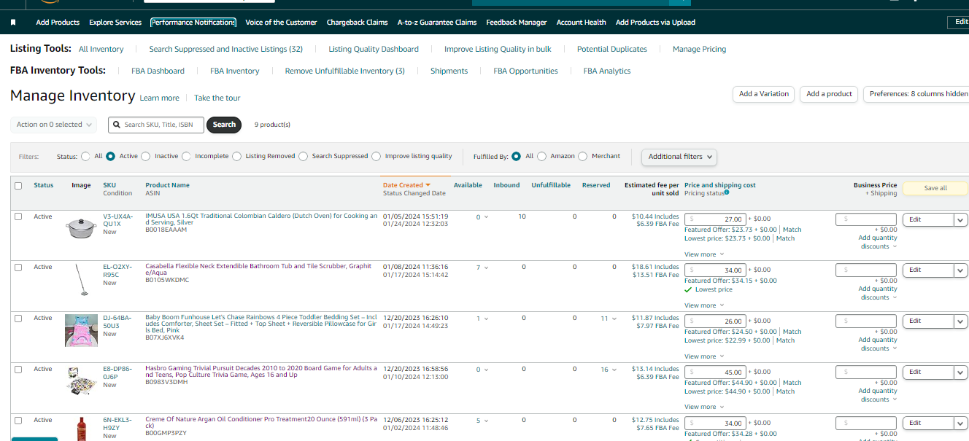This screenshot has height=441, width=969.
Task: Click the 27.00 price input field
Action: [715, 219]
